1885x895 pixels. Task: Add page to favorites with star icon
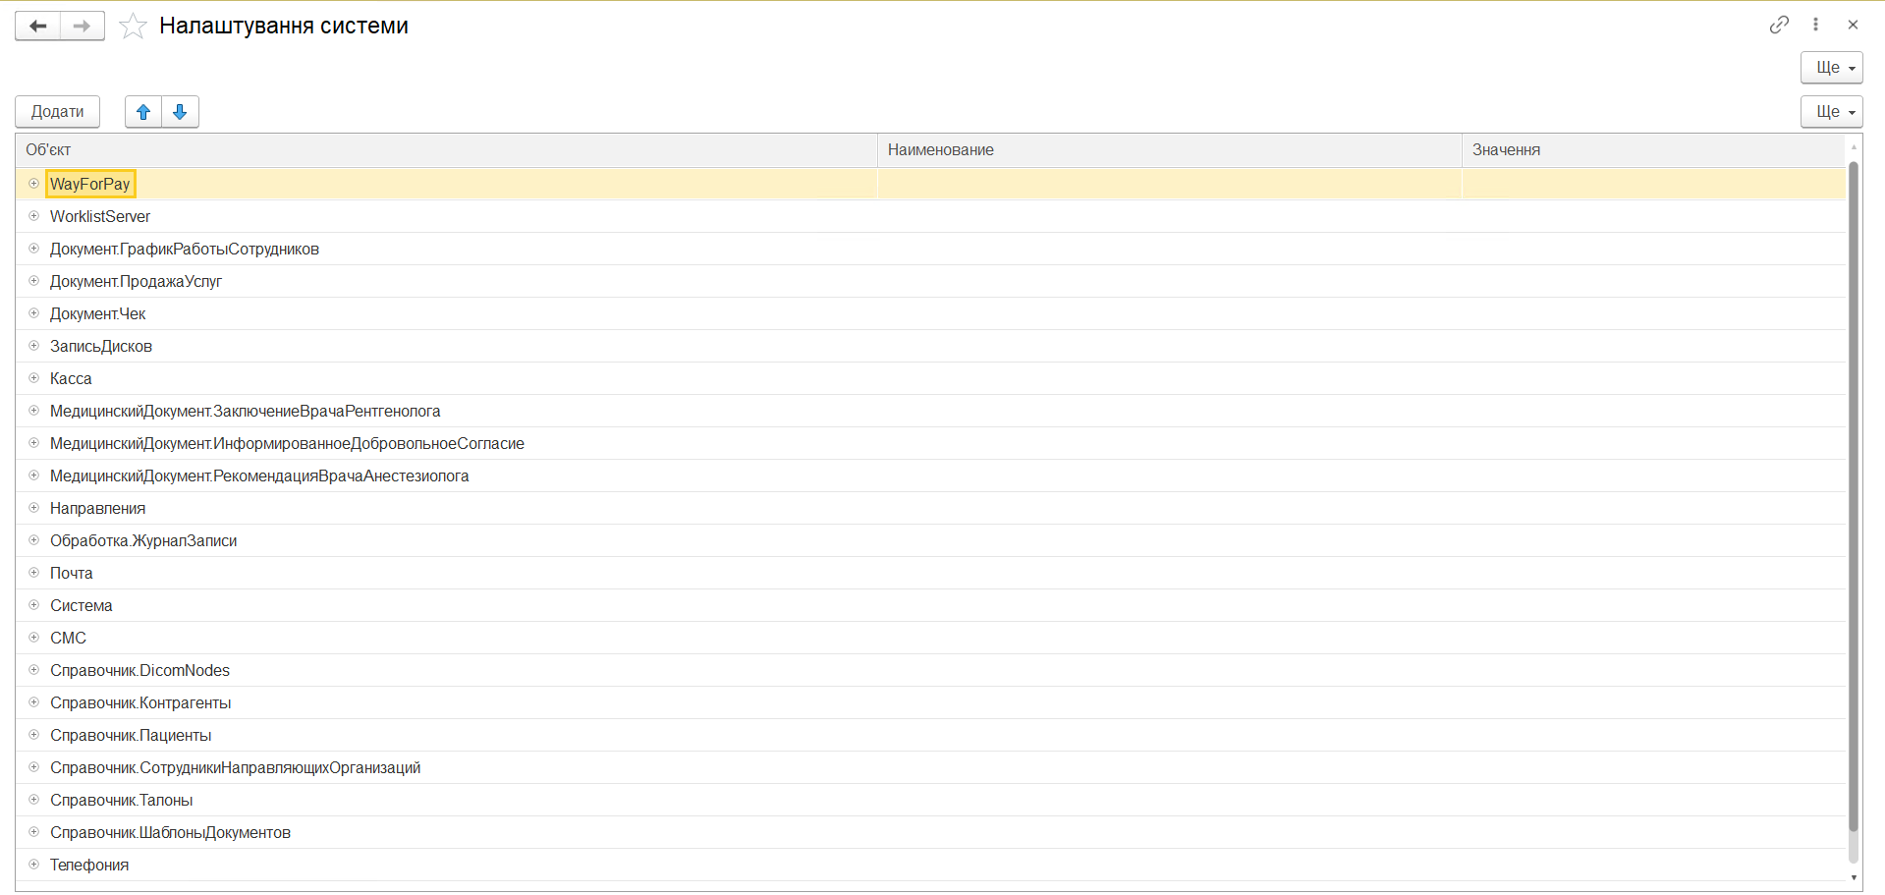133,27
